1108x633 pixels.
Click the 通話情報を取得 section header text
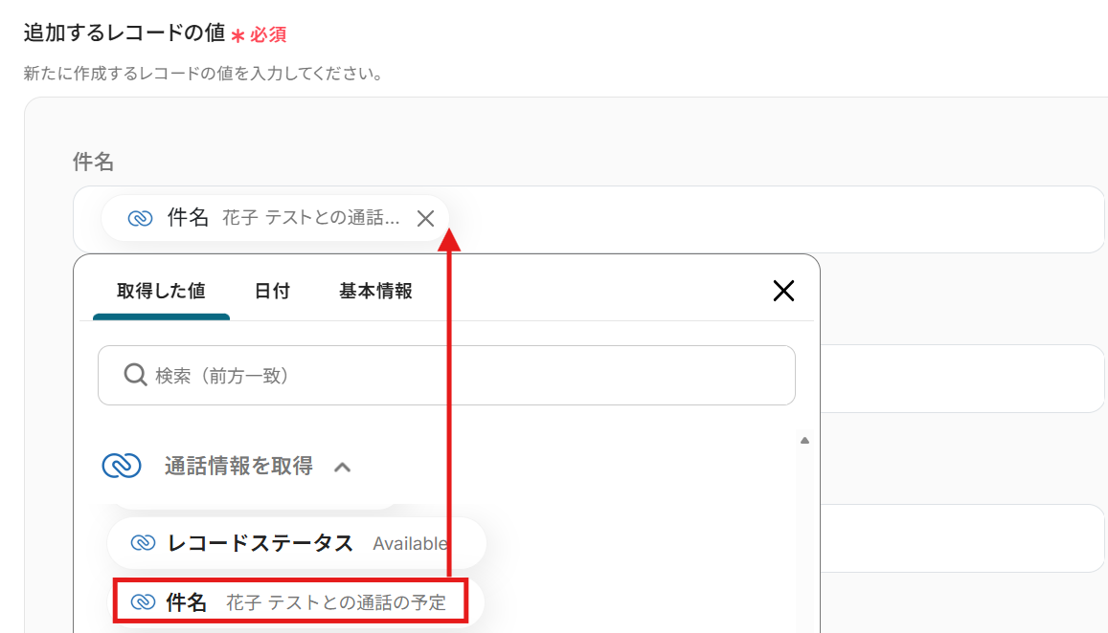point(238,466)
